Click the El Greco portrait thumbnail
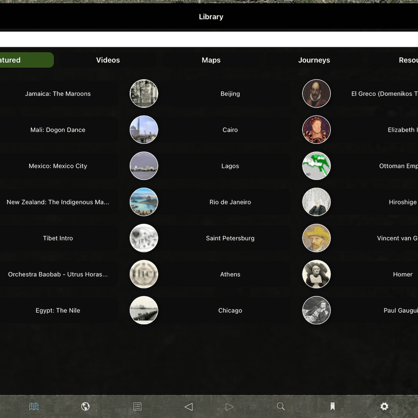This screenshot has height=418, width=418. 316,94
